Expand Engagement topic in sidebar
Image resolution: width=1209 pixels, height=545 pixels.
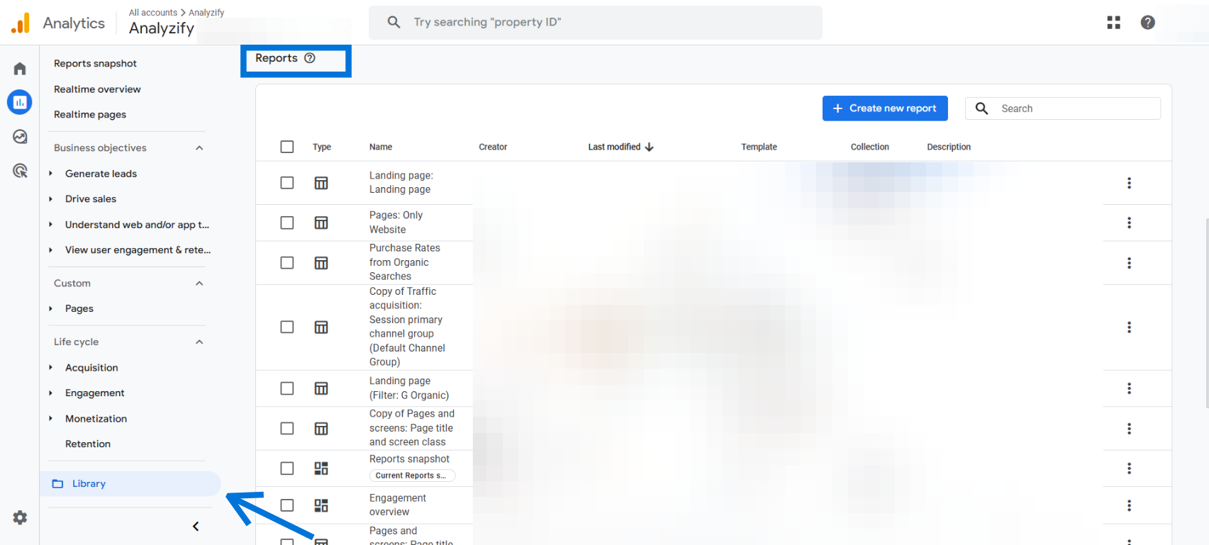pos(50,393)
